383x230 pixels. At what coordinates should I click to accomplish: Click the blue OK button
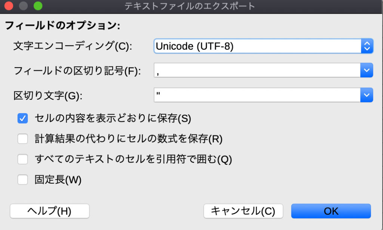331,211
